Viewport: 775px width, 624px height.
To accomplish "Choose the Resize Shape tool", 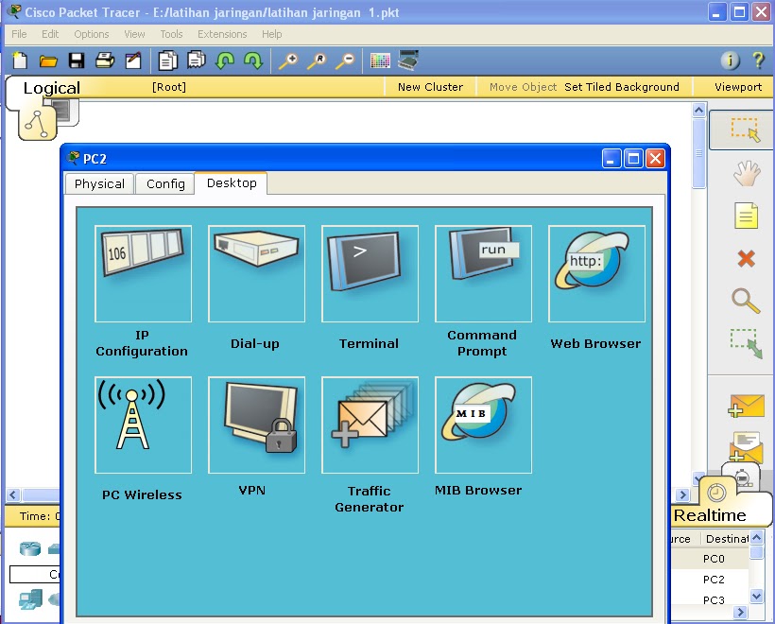I will [x=747, y=343].
